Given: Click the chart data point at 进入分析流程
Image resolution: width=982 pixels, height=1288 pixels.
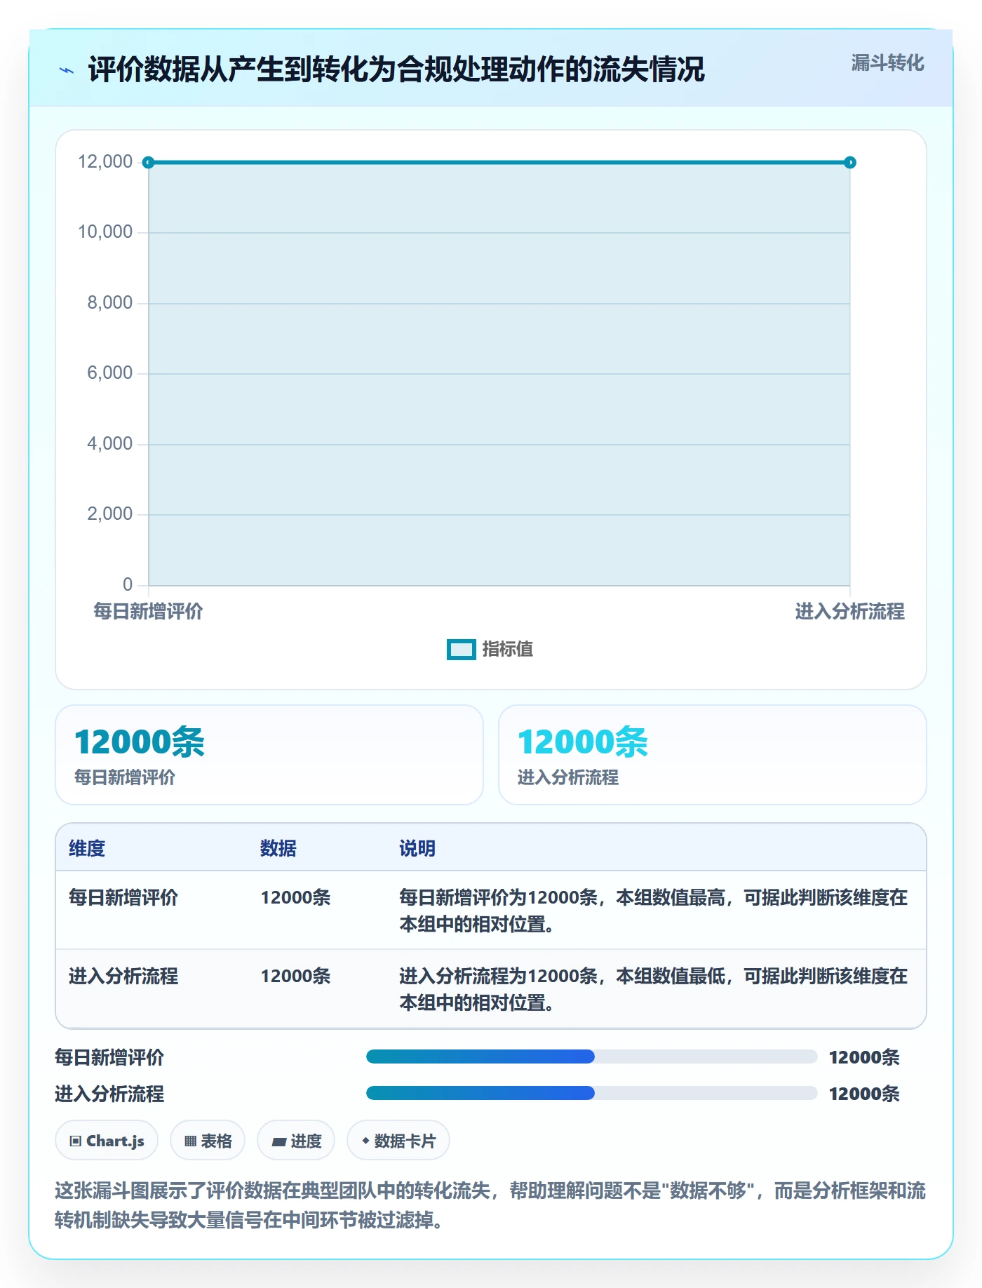Looking at the screenshot, I should [850, 163].
